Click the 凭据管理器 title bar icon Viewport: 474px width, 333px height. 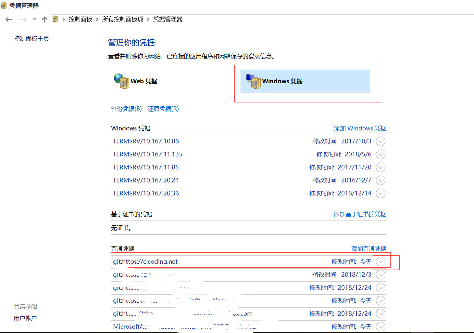coord(4,6)
